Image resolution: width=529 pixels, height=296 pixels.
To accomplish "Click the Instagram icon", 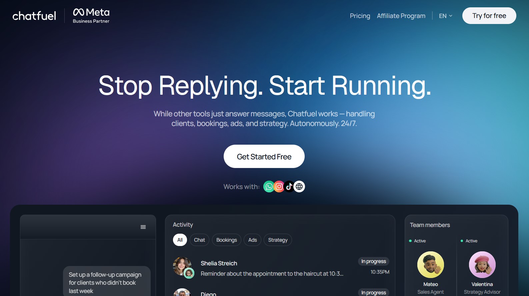I will (x=279, y=187).
